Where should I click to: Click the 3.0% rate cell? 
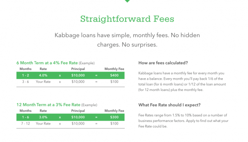point(43,117)
